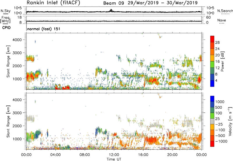This screenshot has height=161, width=233.
Task: Click the '20:00' time axis tick label
Action: pyautogui.click(x=172, y=155)
